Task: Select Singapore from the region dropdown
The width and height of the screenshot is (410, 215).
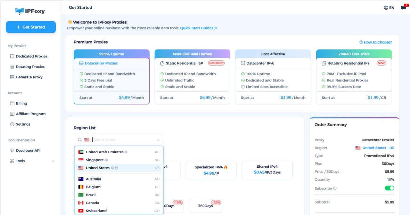Action: click(95, 160)
